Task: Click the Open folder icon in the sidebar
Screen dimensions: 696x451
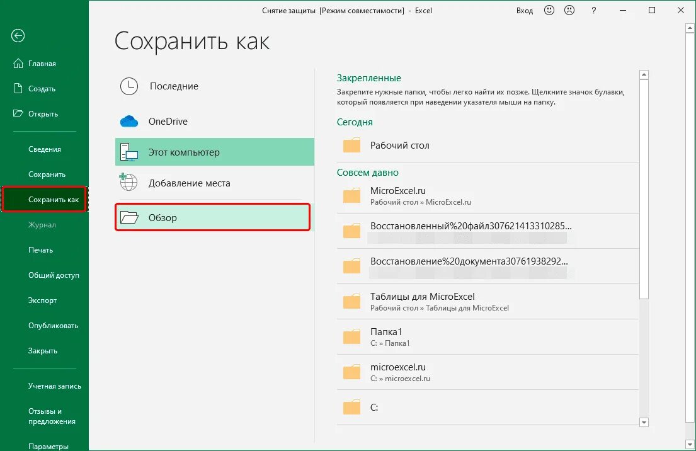Action: pyautogui.click(x=18, y=113)
